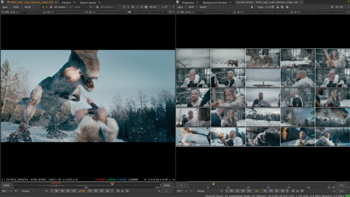Viewport: 350px width, 197px height.
Task: Click the grid layout icon in Contact Sheet toolbar
Action: (283, 7)
